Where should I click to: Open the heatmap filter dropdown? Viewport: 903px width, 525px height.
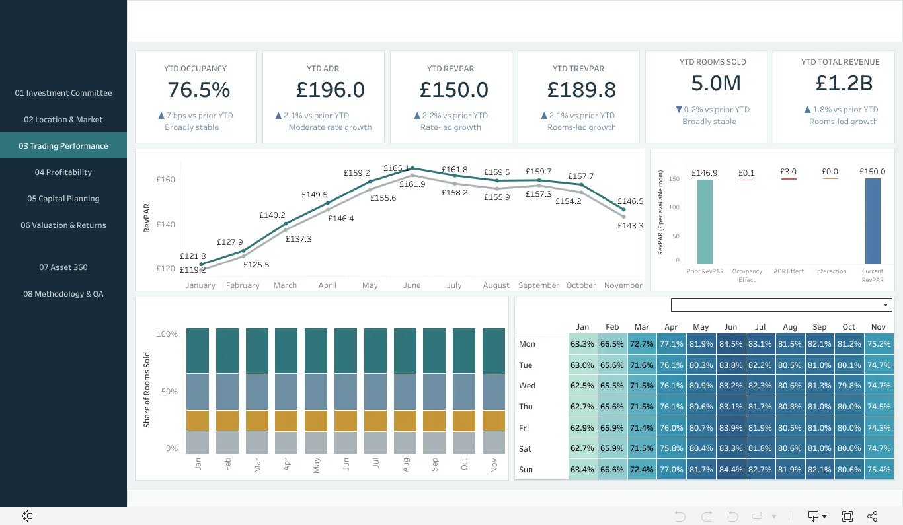click(x=781, y=305)
